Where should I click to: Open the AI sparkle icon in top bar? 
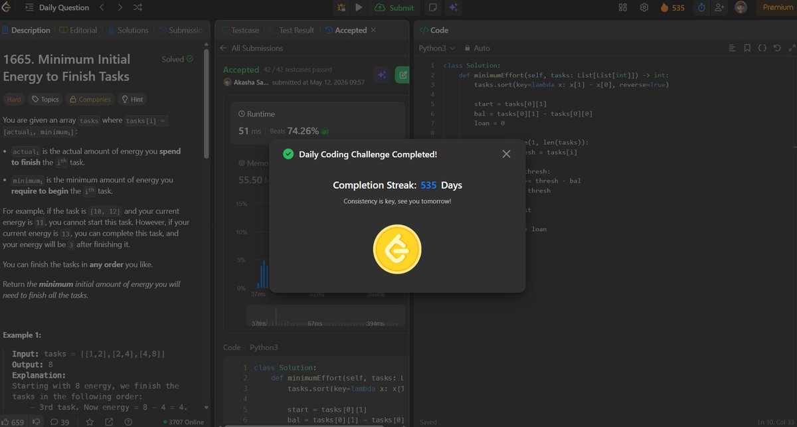coord(454,7)
